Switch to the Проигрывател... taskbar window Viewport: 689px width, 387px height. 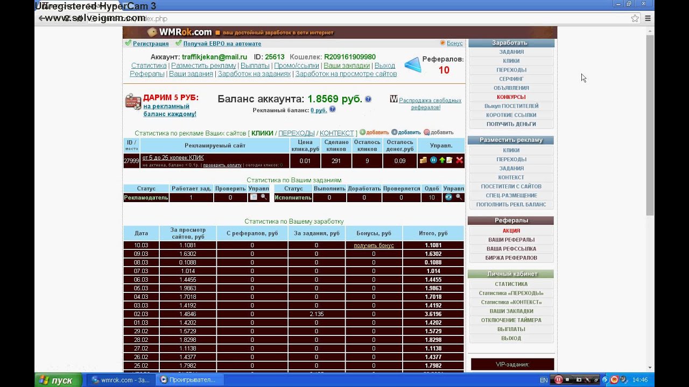point(191,380)
